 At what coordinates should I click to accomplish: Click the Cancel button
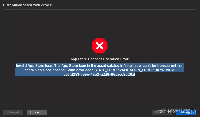point(13,112)
